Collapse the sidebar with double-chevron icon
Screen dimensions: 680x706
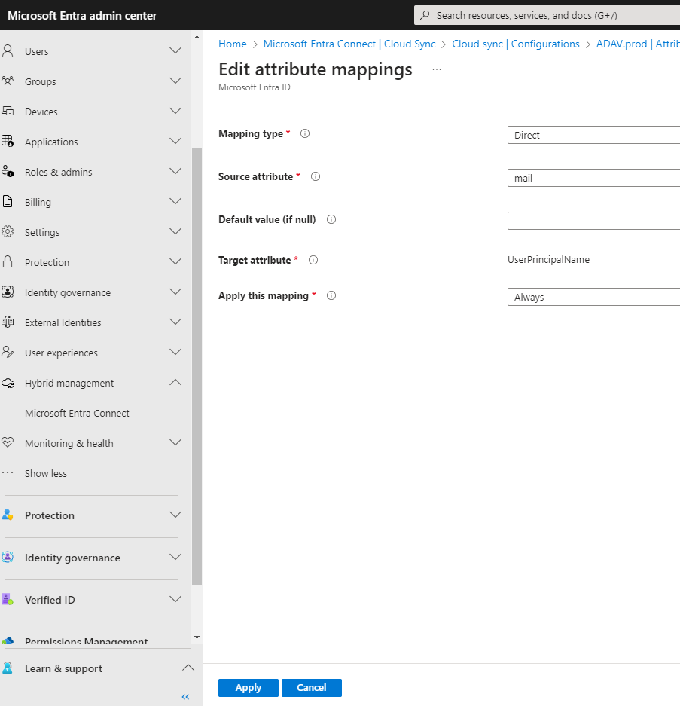(185, 697)
